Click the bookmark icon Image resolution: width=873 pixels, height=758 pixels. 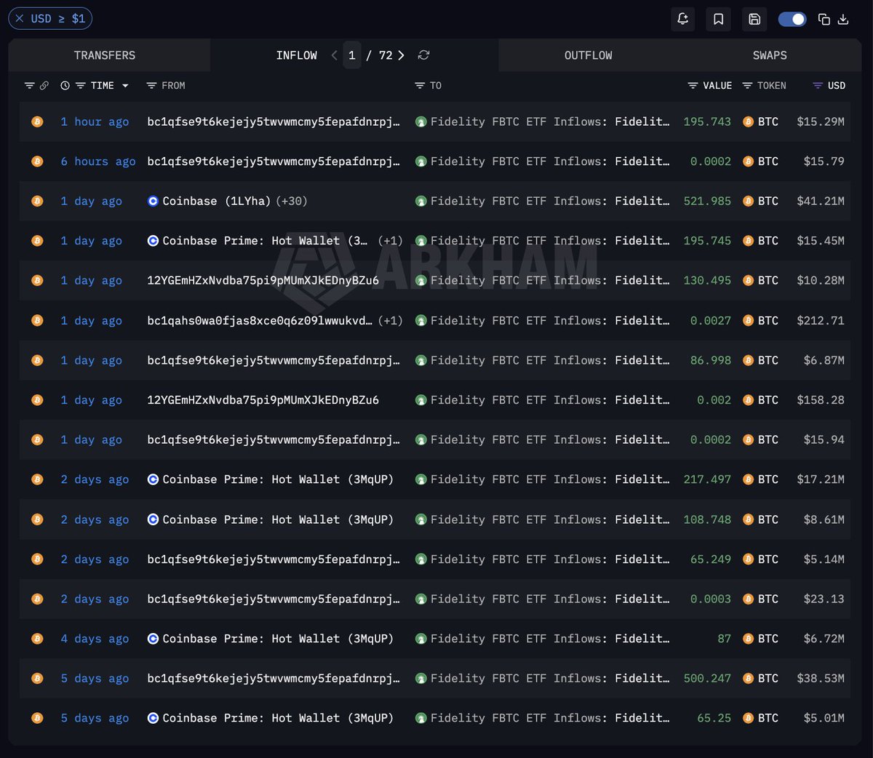718,19
